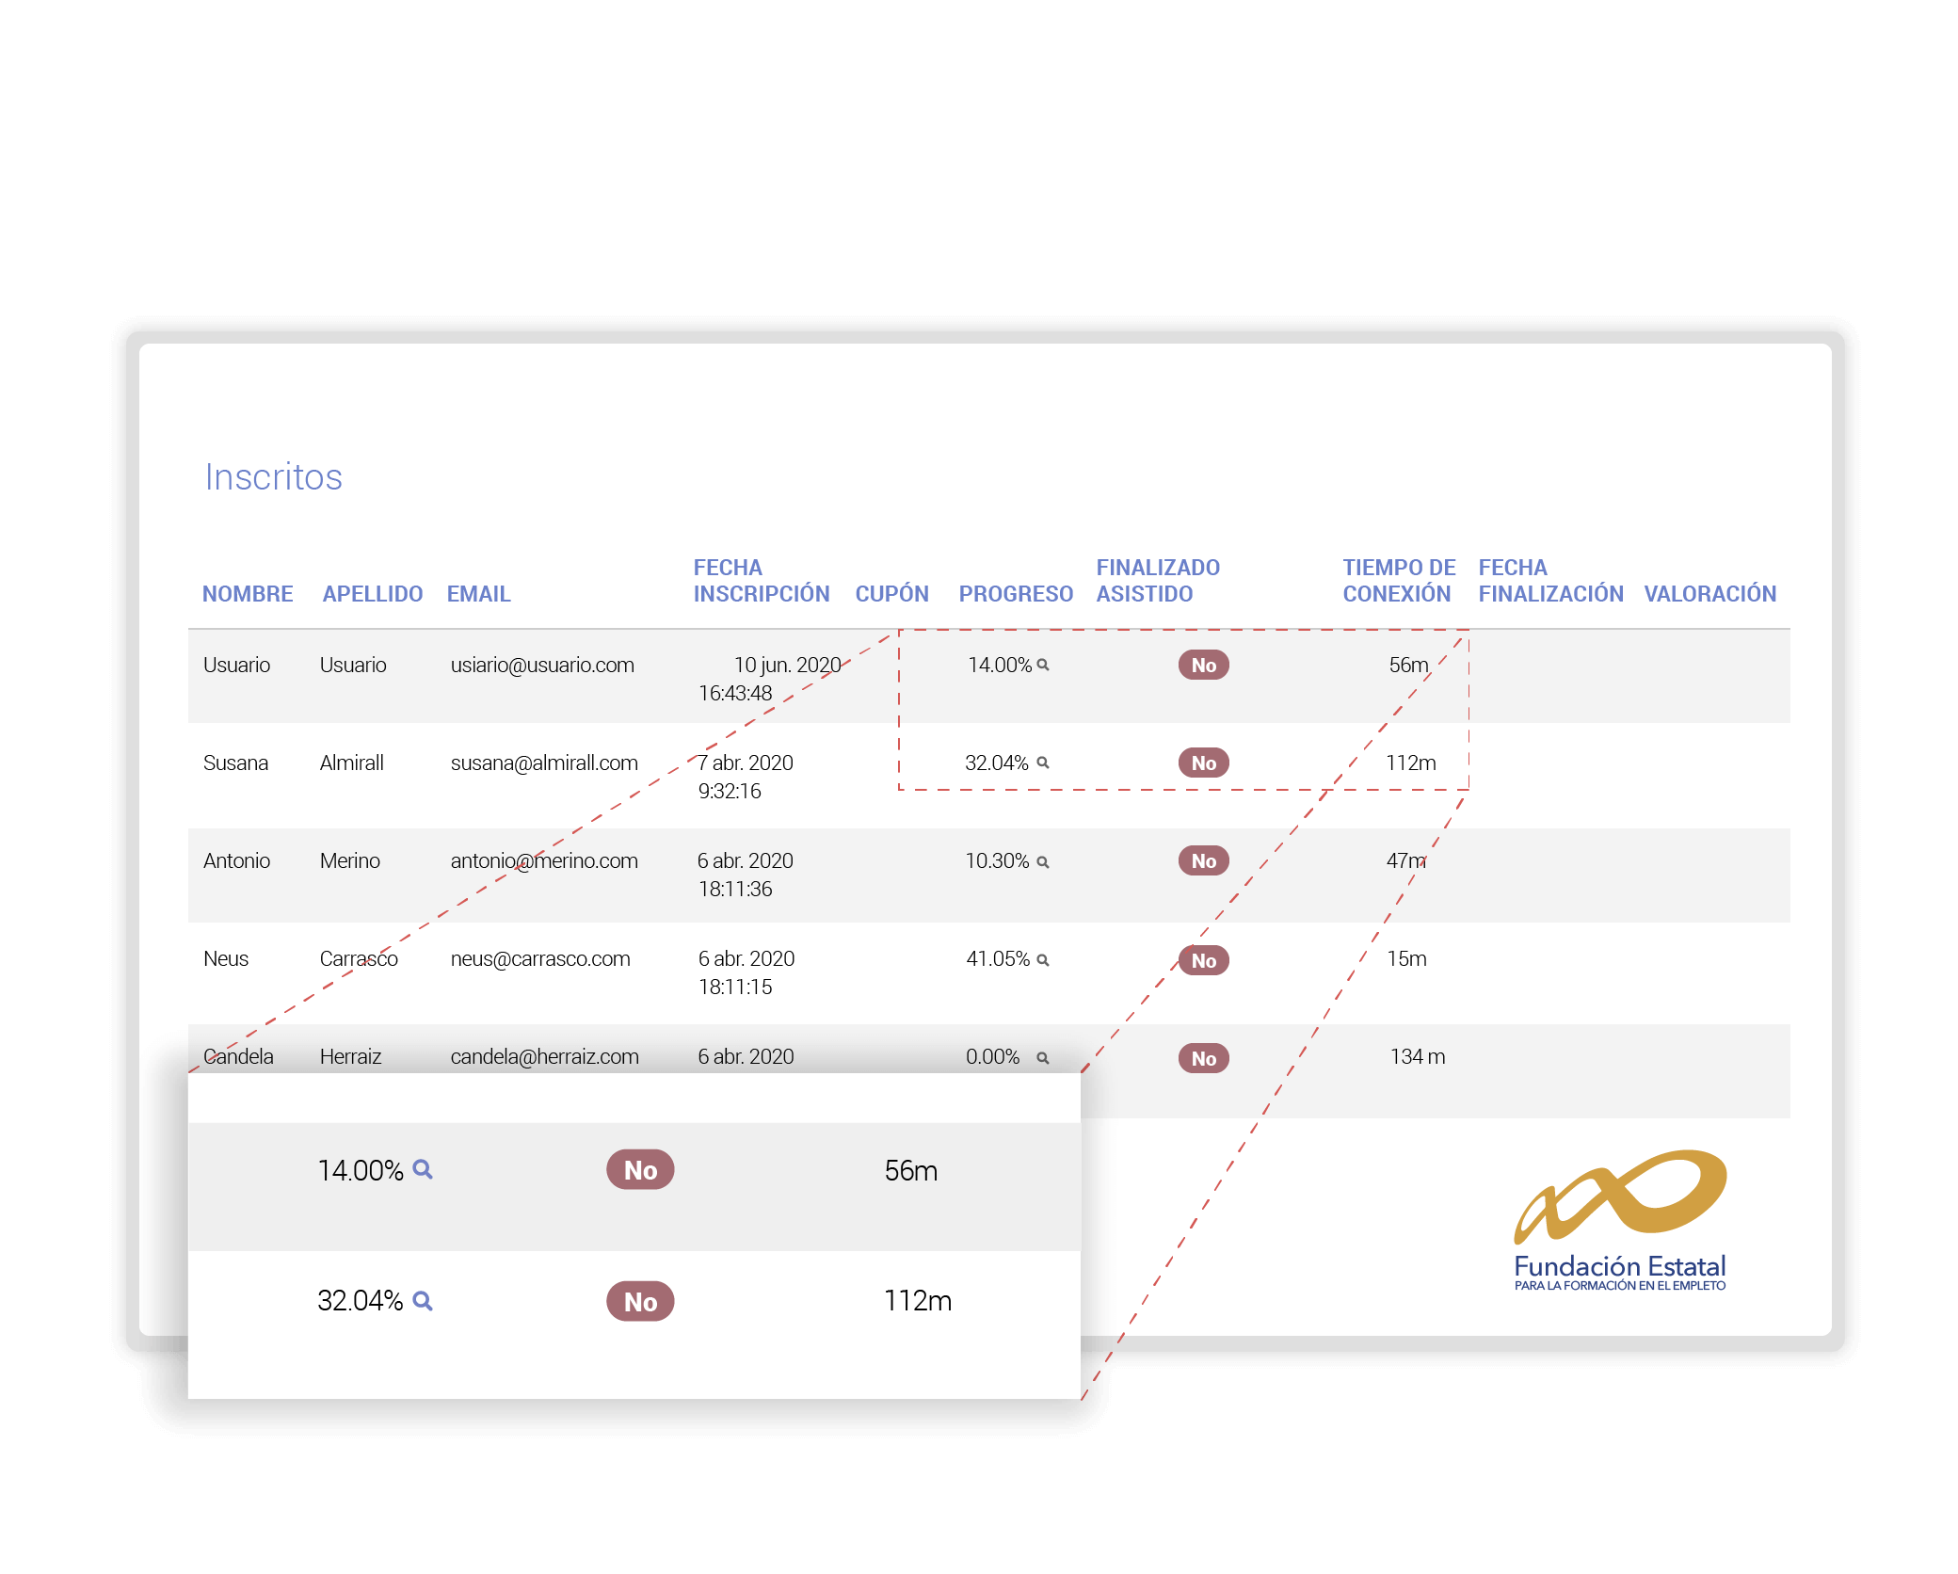Click surname Herraiz

pyautogui.click(x=350, y=1056)
